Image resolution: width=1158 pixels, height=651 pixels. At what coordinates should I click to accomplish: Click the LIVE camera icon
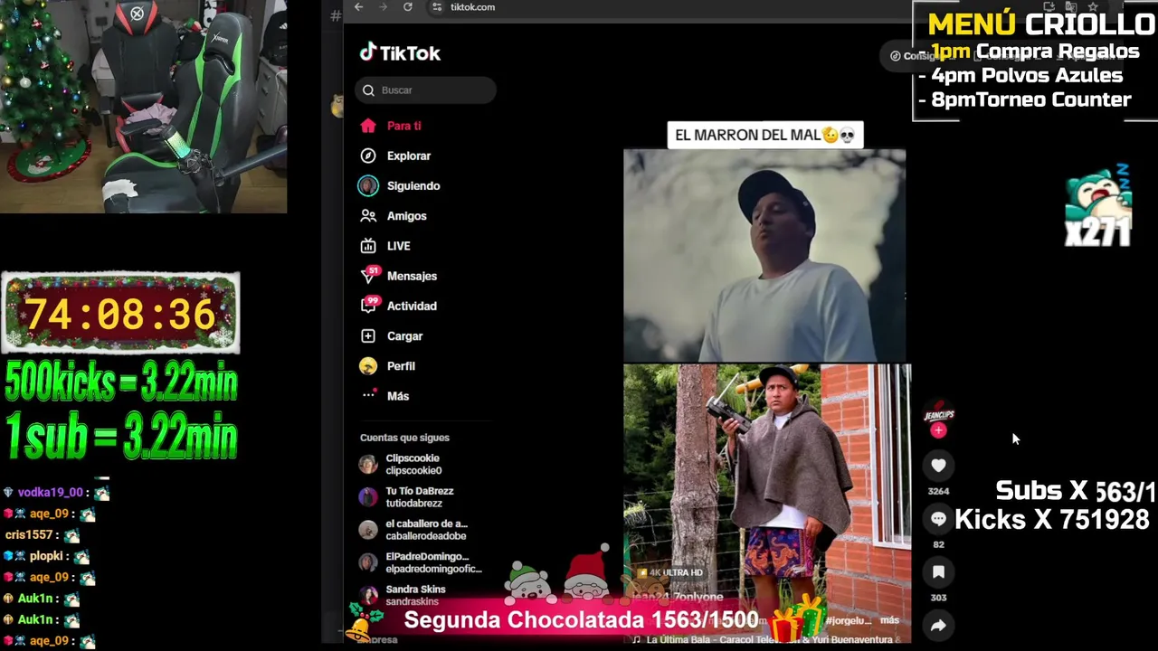click(x=367, y=246)
